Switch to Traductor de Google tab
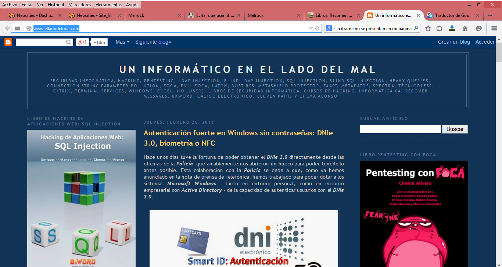Image resolution: width=502 pixels, height=267 pixels. coord(453,15)
